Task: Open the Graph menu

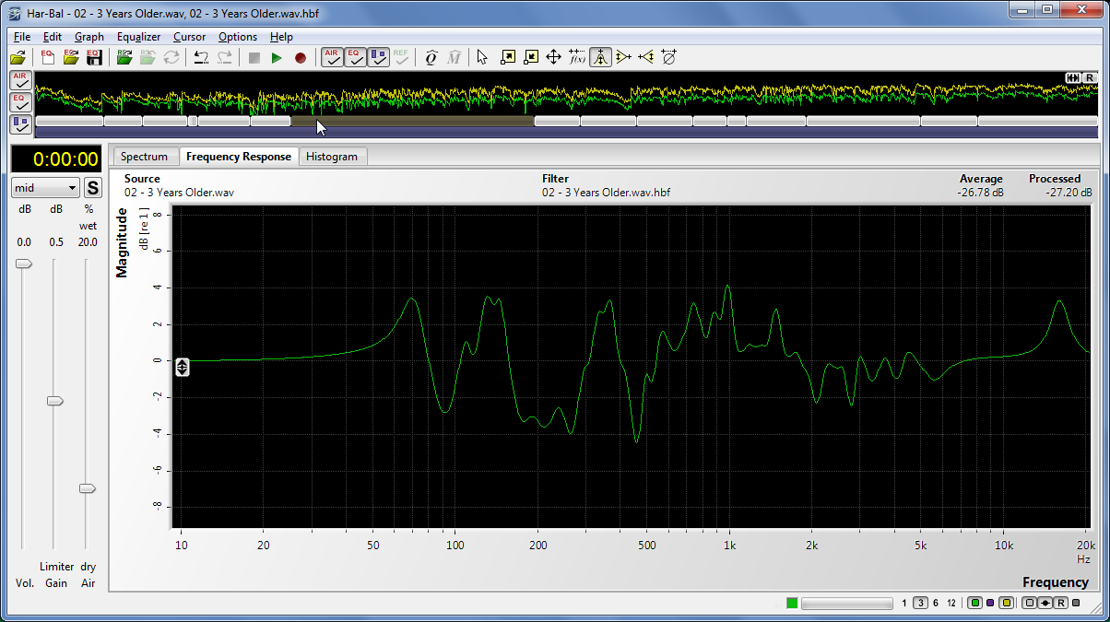Action: 89,37
